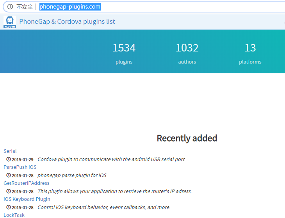Image resolution: width=285 pixels, height=218 pixels.
Task: Open PhoneGap & Cordova plugins list title
Action: click(67, 21)
